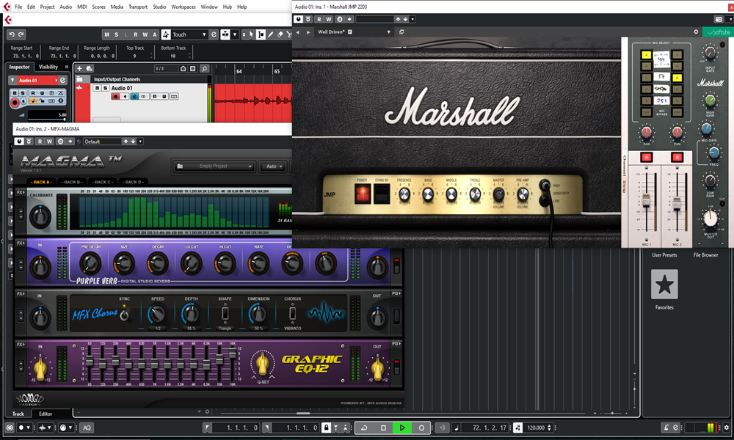Click the Softube logo button
This screenshot has height=440, width=734.
point(718,32)
